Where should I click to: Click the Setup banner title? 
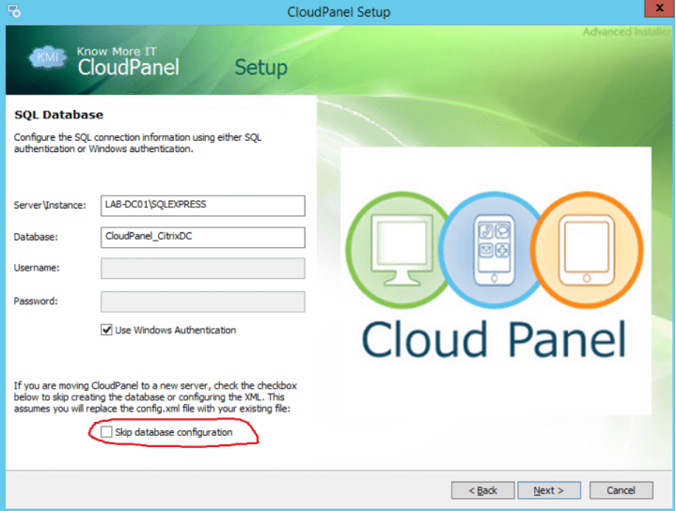[260, 68]
